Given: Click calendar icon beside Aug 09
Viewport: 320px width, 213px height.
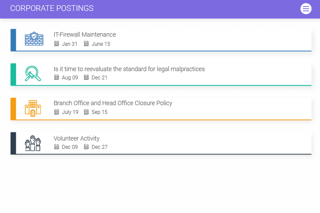Looking at the screenshot, I should (x=56, y=77).
